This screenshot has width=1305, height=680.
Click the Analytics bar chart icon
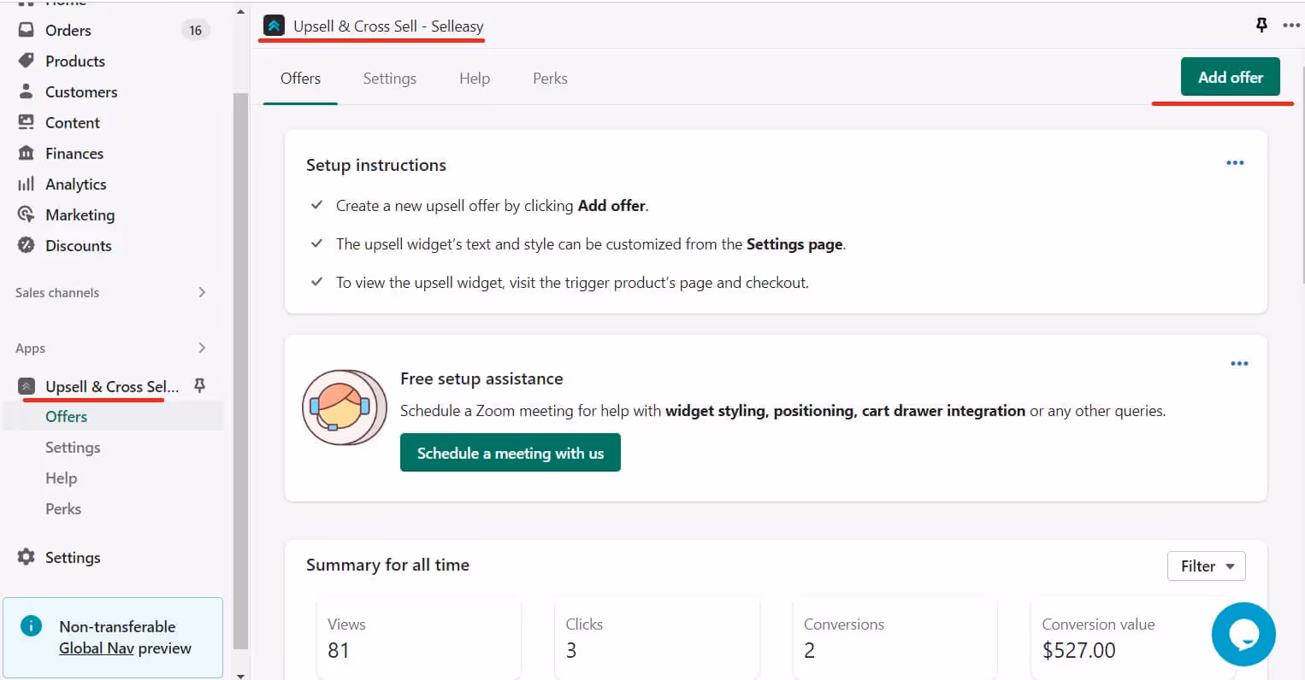[x=27, y=184]
